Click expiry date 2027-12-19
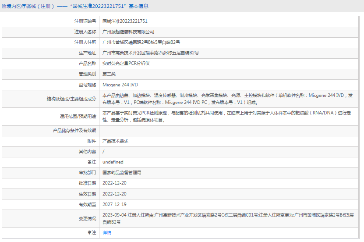The height and width of the screenshot is (242, 364). pos(114,204)
